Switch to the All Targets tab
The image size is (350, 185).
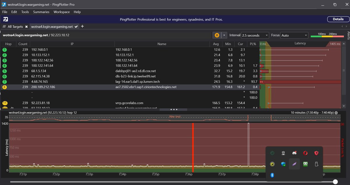(15, 27)
